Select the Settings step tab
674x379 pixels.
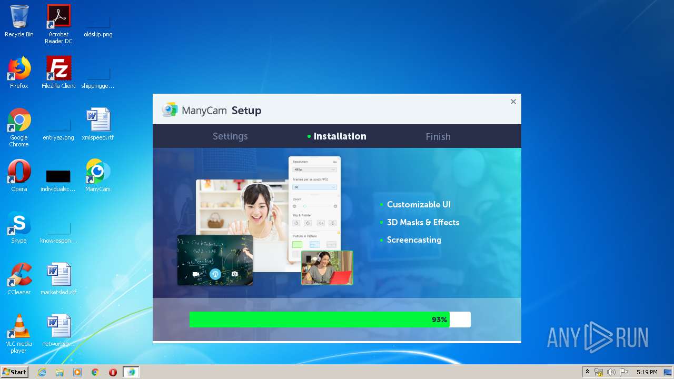[x=230, y=136]
